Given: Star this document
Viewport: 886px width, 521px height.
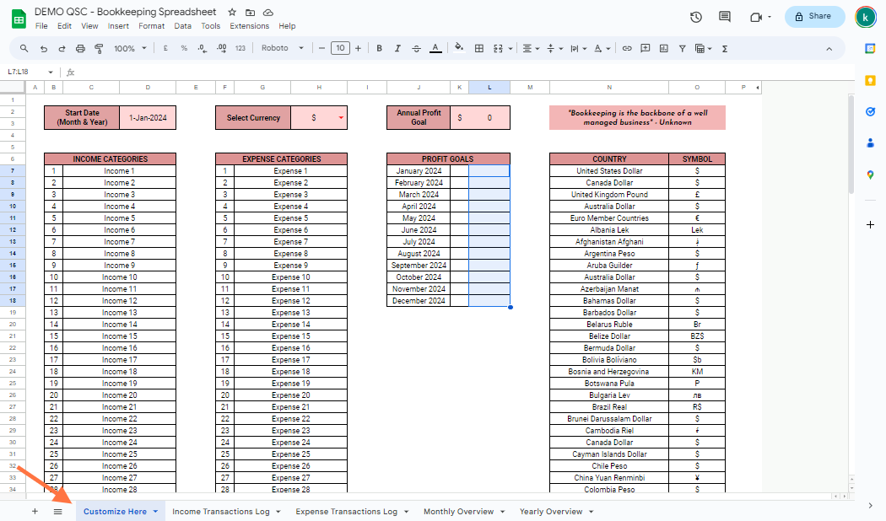Looking at the screenshot, I should [x=232, y=13].
